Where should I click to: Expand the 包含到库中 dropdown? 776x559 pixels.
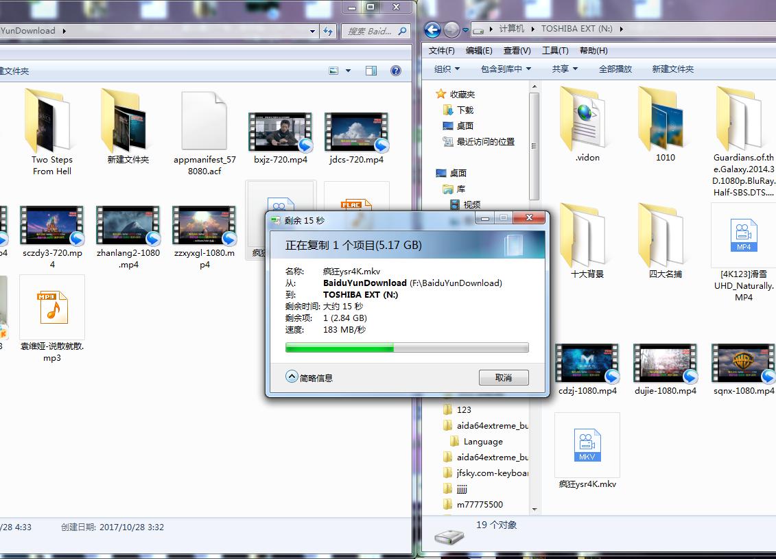click(x=506, y=69)
